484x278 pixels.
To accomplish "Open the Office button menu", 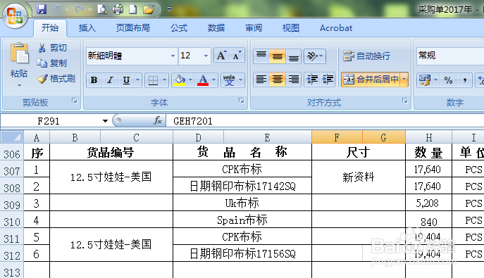I will tap(15, 15).
